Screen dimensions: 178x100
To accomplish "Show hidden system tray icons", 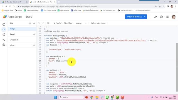I will [148, 97].
